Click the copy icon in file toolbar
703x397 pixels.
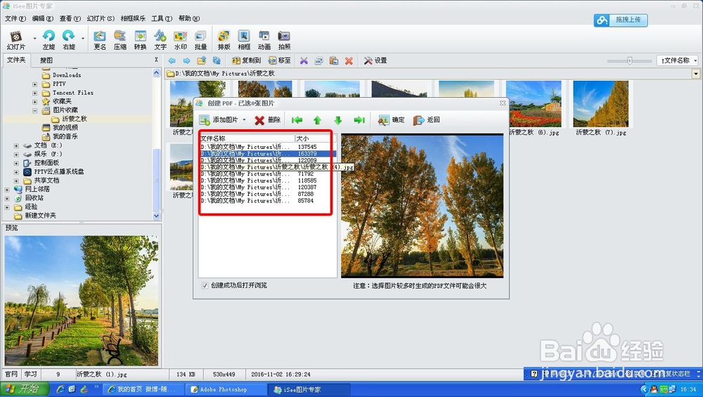point(318,60)
